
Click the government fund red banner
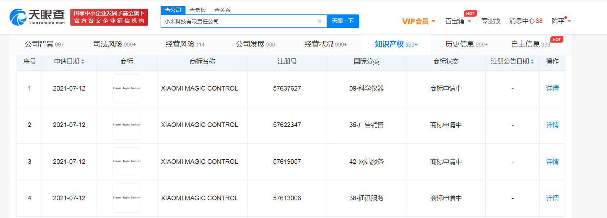(109, 17)
